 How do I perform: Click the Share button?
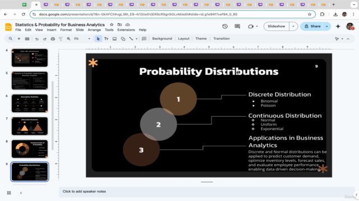click(x=312, y=26)
